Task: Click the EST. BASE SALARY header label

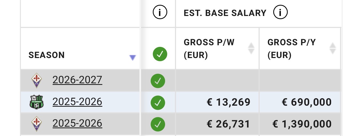Action: pos(225,13)
